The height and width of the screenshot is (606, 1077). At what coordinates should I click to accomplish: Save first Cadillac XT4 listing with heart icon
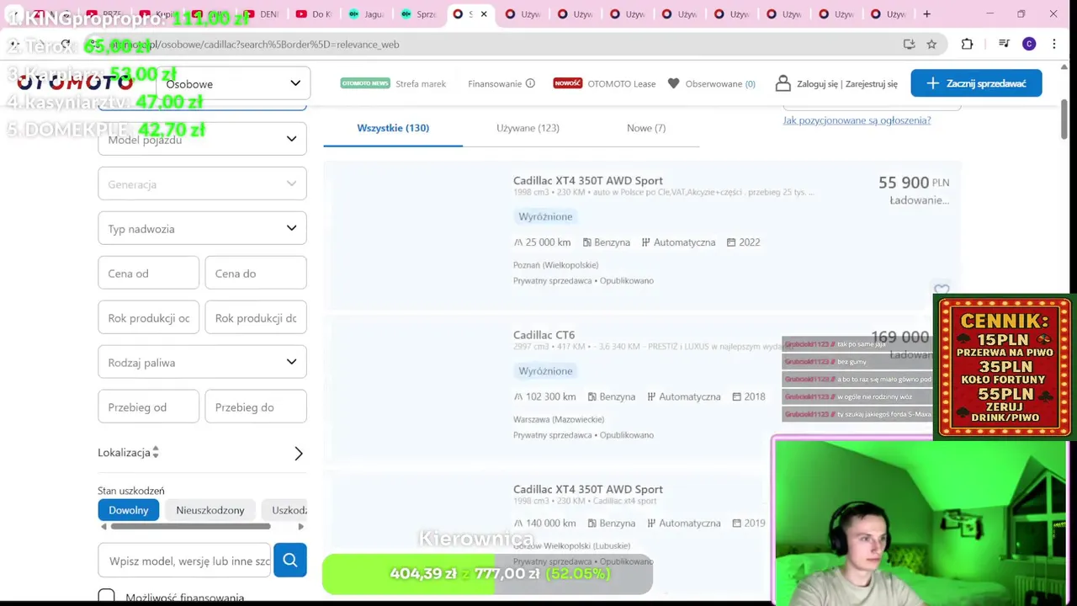click(x=942, y=290)
